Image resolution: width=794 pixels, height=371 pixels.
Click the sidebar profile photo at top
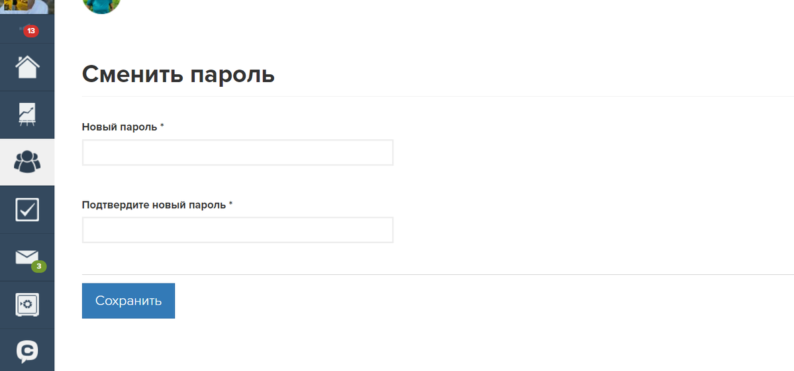[27, 7]
